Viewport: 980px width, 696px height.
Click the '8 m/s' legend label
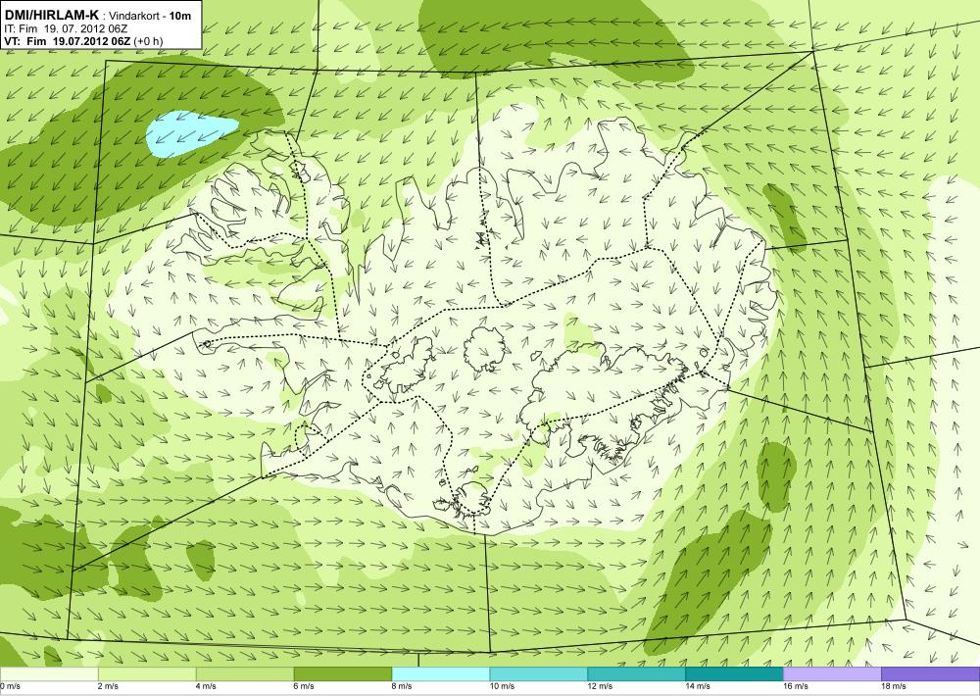pyautogui.click(x=402, y=686)
